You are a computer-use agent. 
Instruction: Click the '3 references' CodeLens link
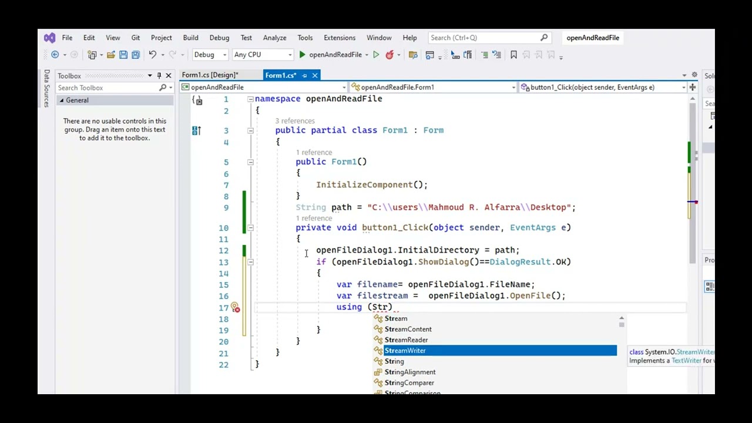click(295, 121)
